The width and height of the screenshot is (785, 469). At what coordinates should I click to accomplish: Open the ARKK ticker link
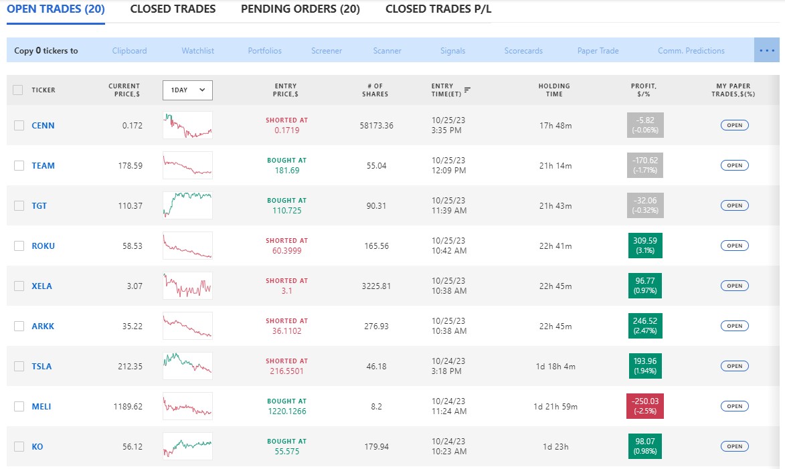[43, 326]
